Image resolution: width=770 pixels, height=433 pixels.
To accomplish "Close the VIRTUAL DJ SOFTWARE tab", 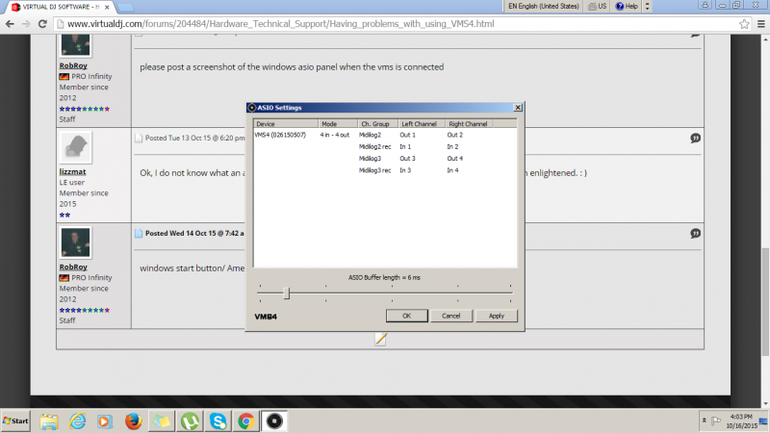I will point(107,8).
